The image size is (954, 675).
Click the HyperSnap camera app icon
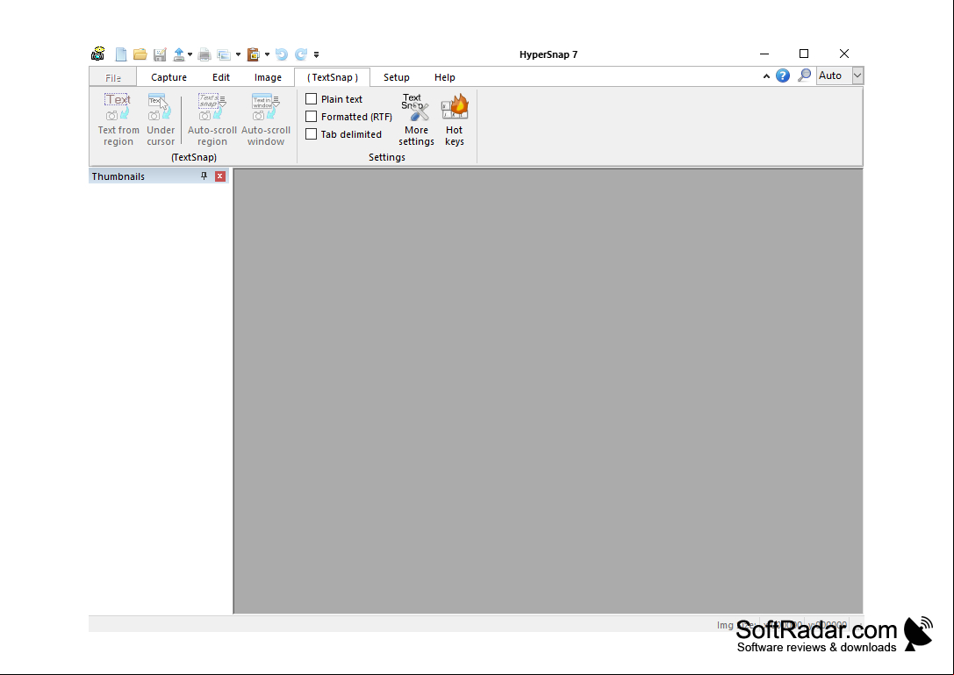click(x=98, y=54)
